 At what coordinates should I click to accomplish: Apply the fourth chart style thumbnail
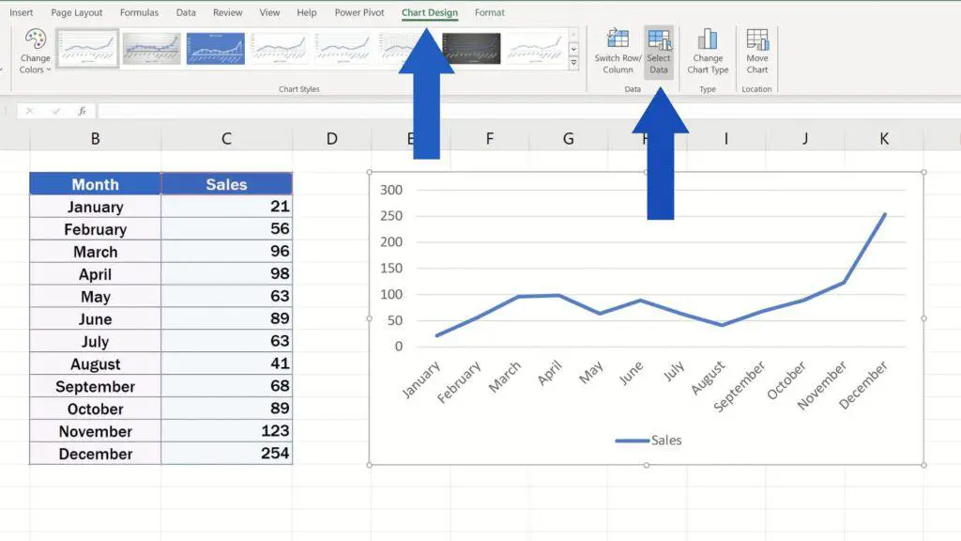[279, 48]
